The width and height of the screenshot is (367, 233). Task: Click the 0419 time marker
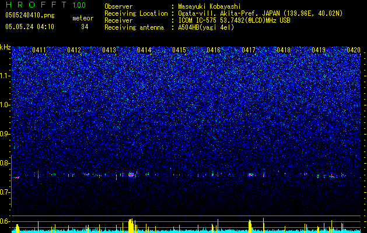(x=319, y=50)
